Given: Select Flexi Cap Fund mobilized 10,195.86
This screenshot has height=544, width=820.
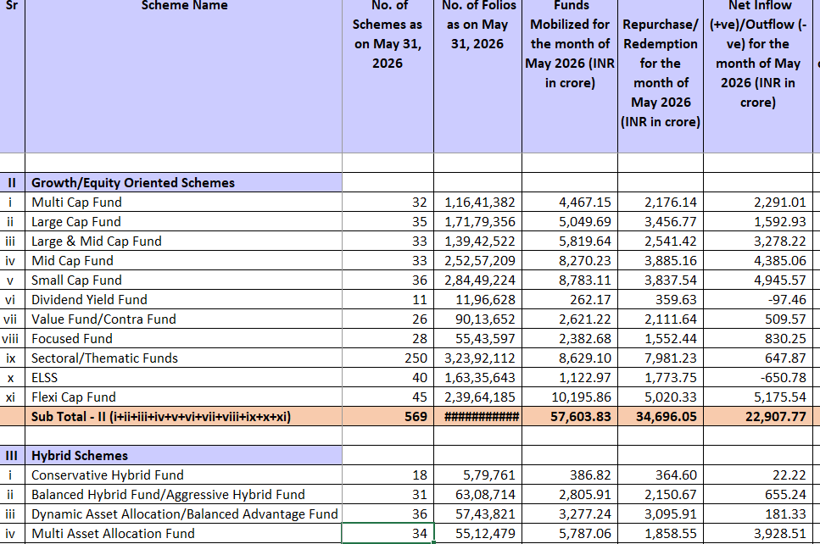Looking at the screenshot, I should click(570, 397).
